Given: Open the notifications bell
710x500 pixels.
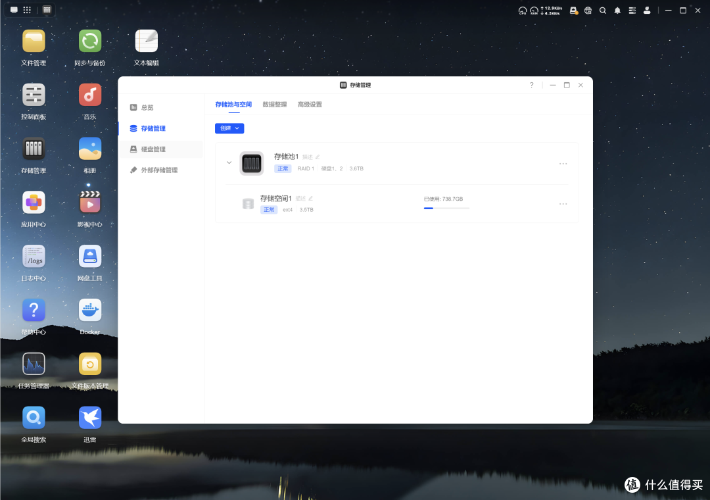Looking at the screenshot, I should pos(617,11).
